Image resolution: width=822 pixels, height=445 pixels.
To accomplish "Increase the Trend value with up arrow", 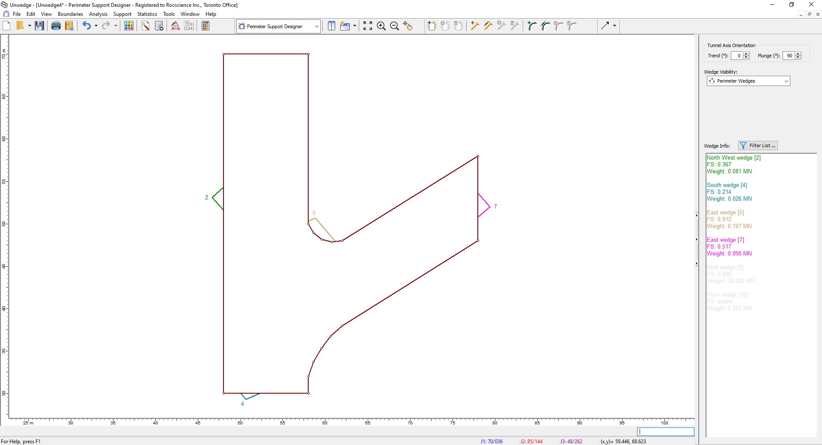I will [x=747, y=54].
